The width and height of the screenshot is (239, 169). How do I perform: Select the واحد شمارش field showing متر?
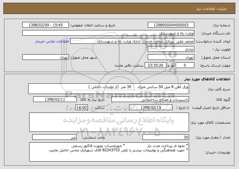pos(54,137)
